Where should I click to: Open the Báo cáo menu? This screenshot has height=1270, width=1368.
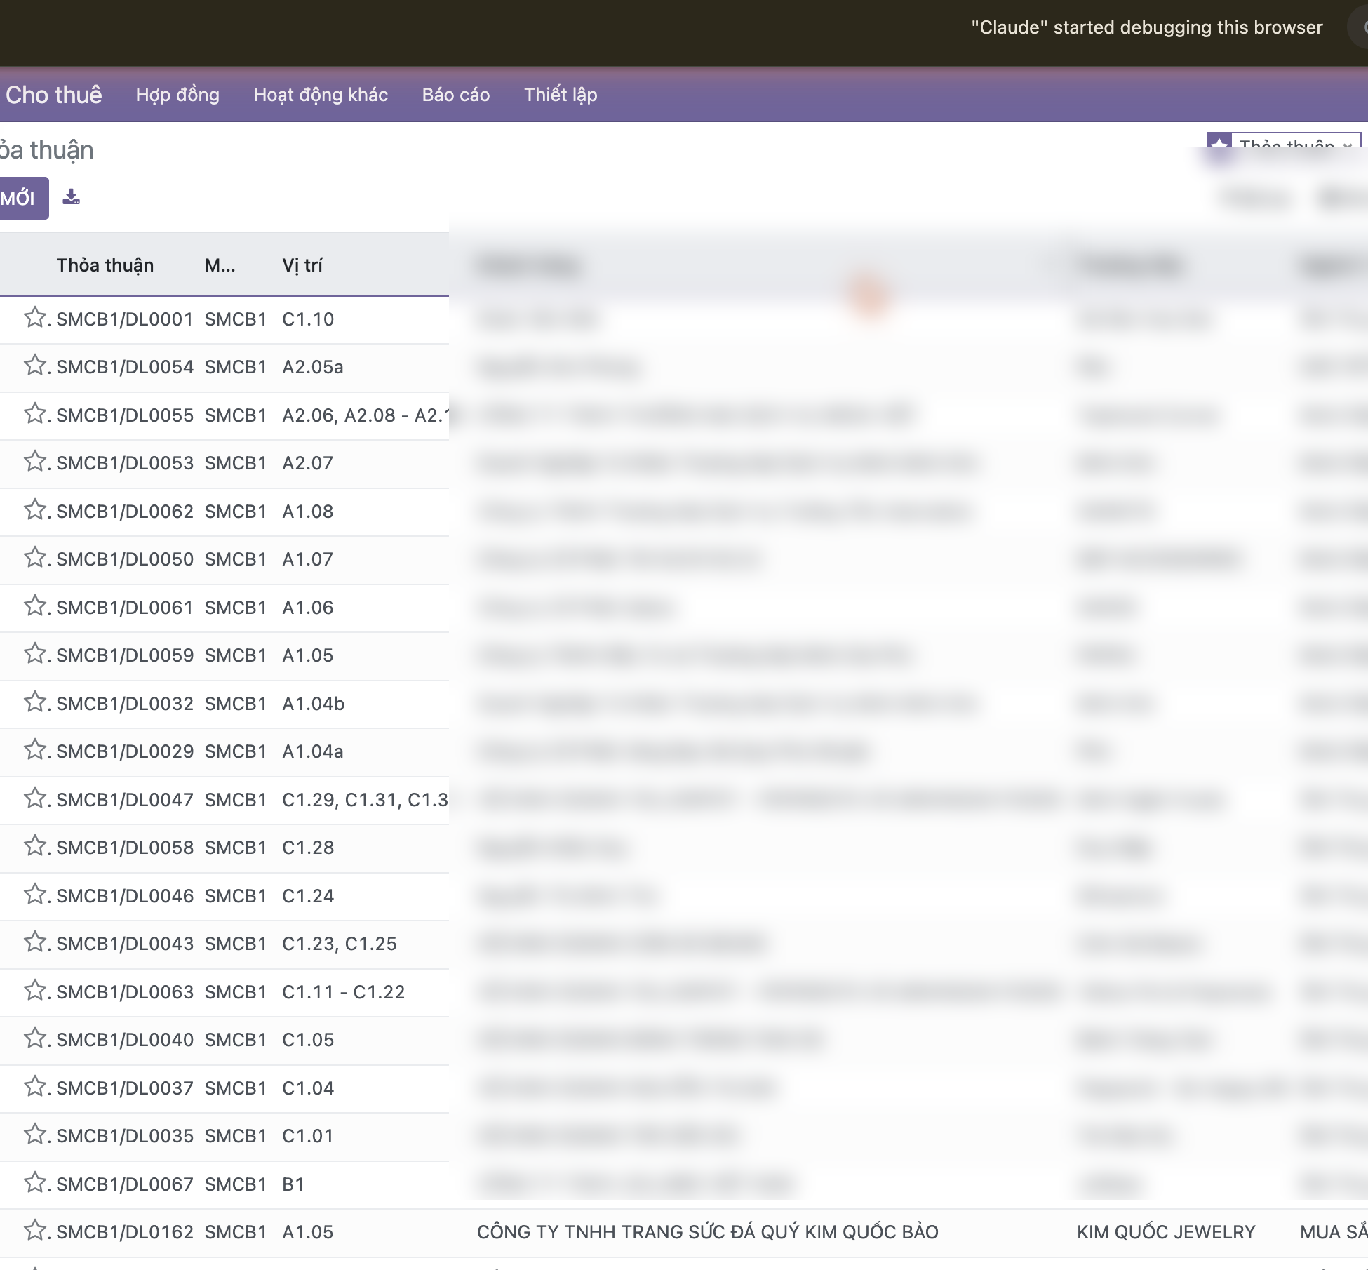[456, 95]
